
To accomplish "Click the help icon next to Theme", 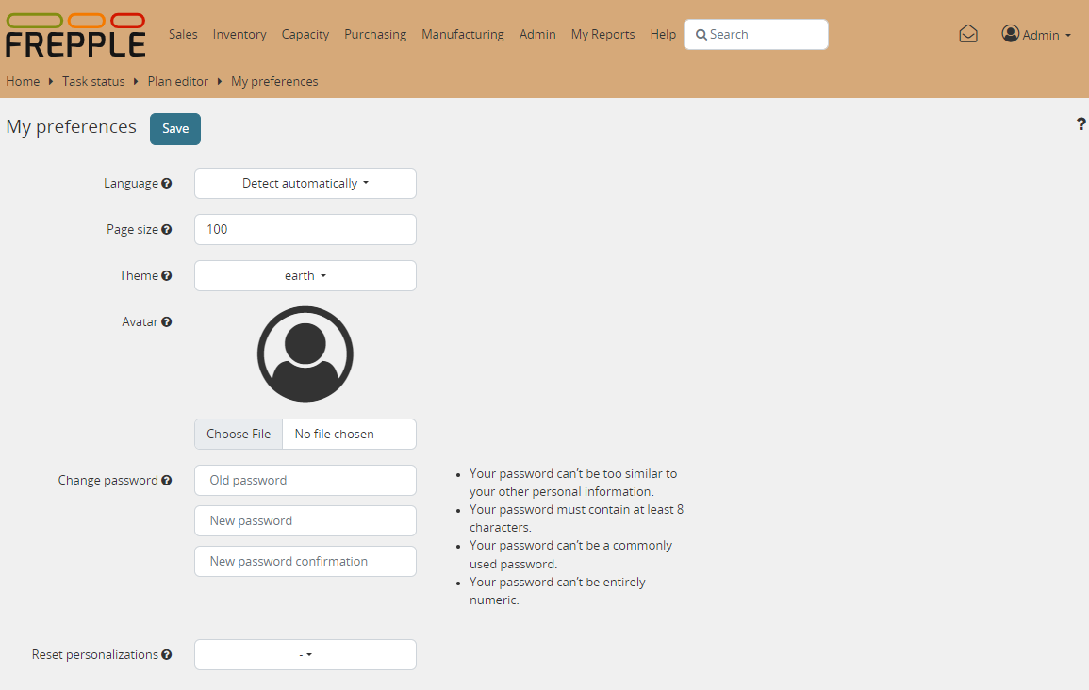I will click(167, 276).
